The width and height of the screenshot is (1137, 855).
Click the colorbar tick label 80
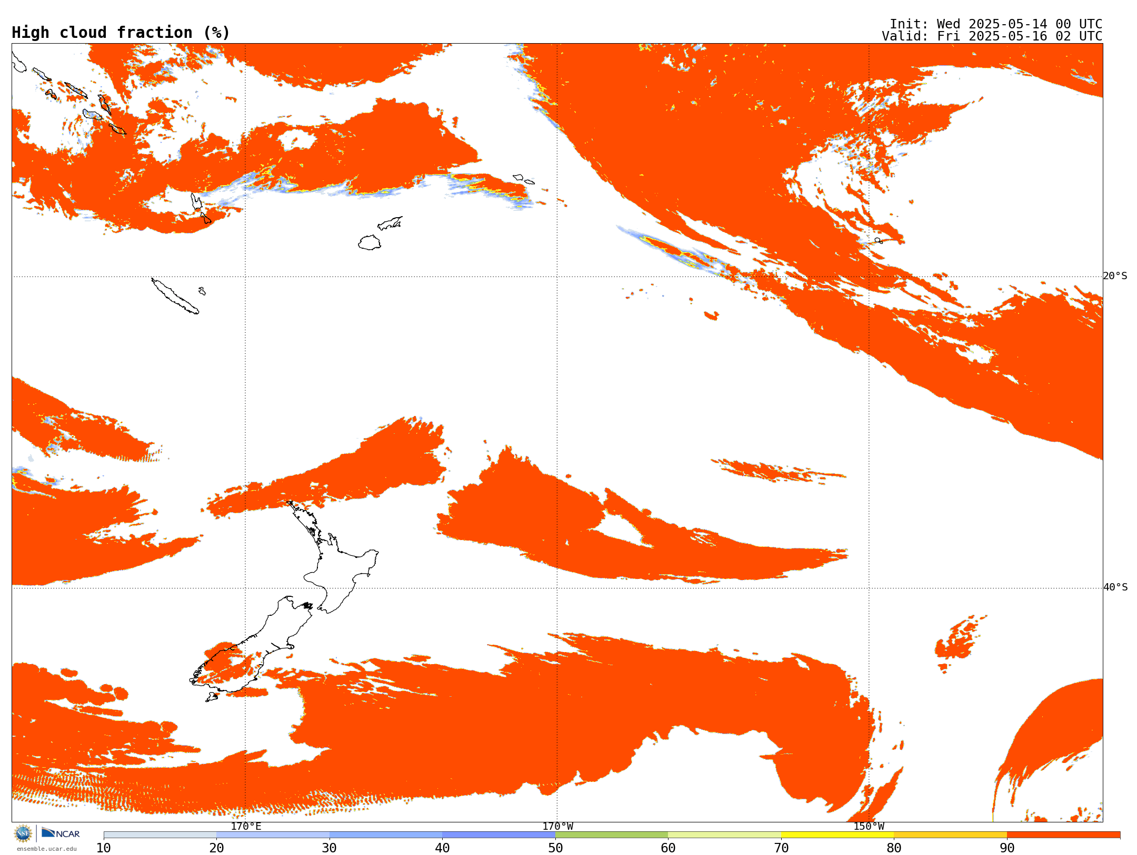coord(894,848)
